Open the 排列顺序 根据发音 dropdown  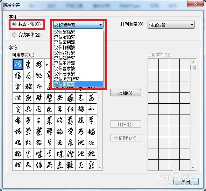pos(171,25)
